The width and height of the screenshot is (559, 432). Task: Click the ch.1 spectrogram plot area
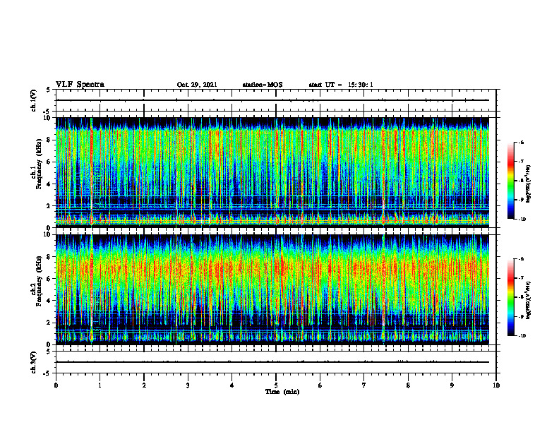[x=272, y=172]
